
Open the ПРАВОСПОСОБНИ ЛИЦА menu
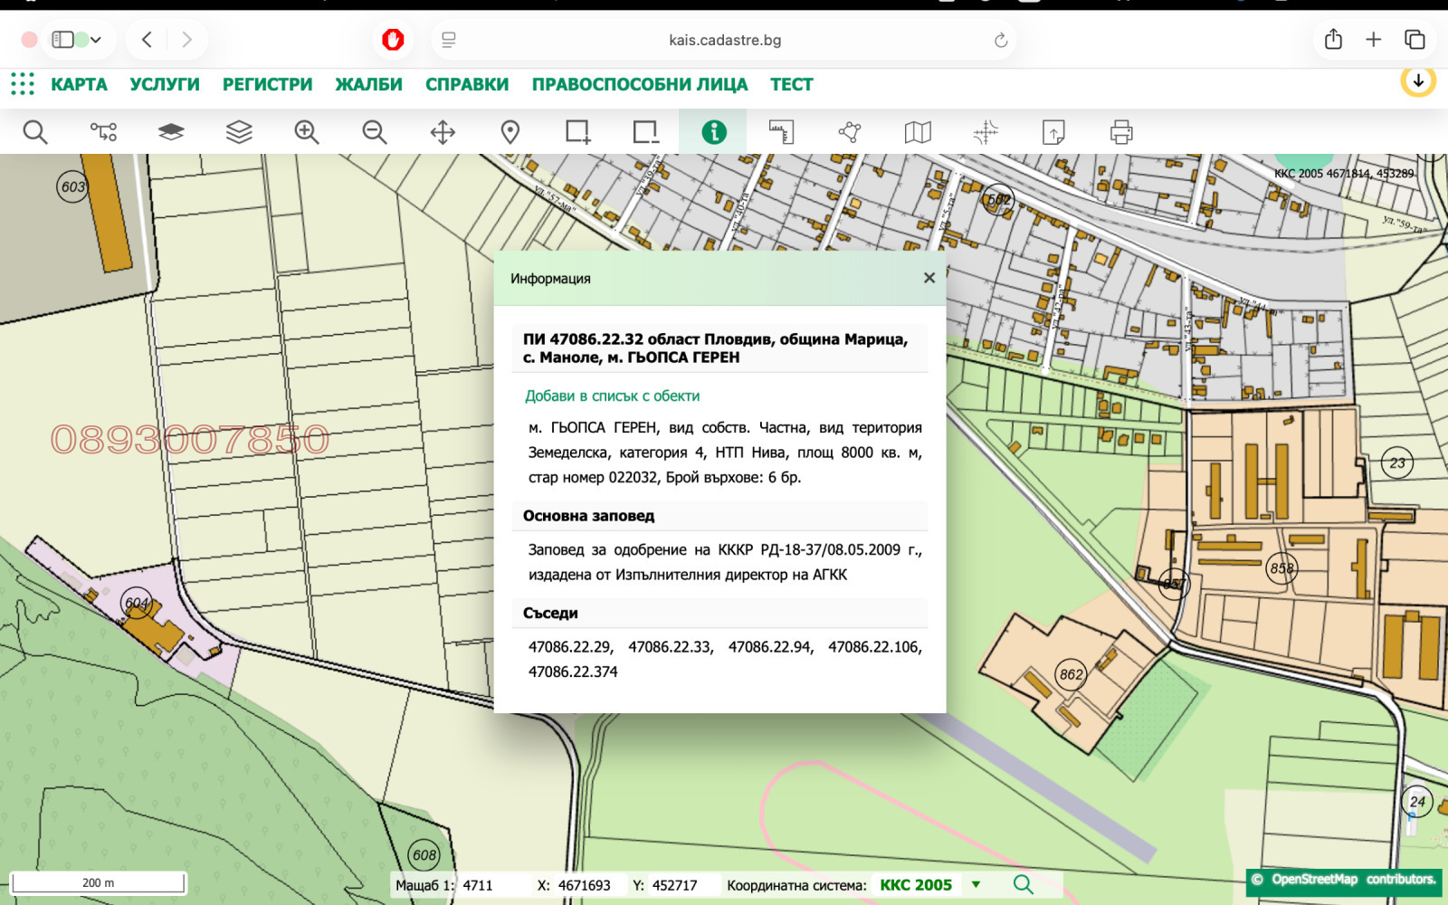(x=640, y=84)
